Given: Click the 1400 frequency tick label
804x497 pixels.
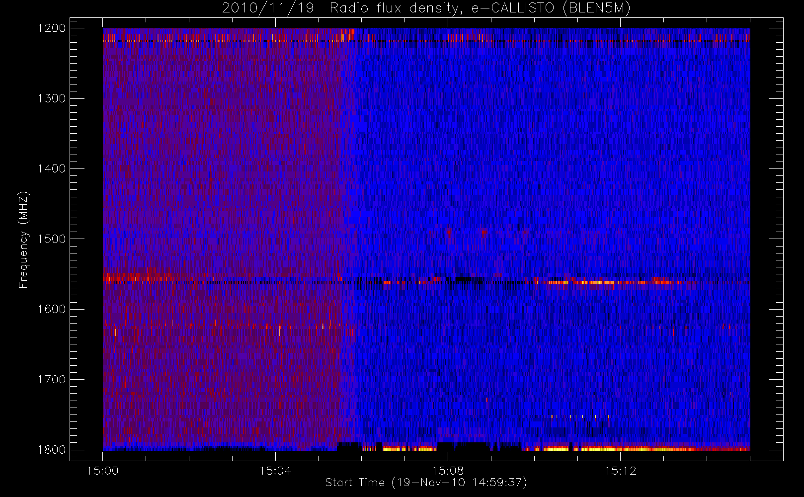Looking at the screenshot, I should point(52,169).
